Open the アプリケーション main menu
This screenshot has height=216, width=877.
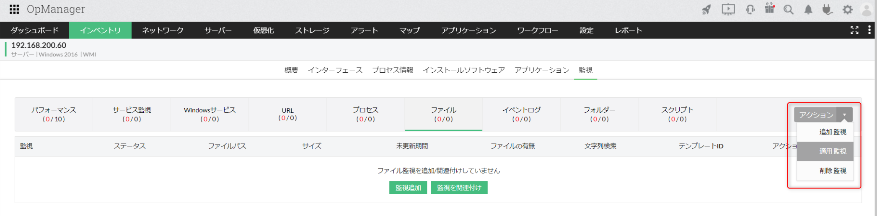point(468,30)
